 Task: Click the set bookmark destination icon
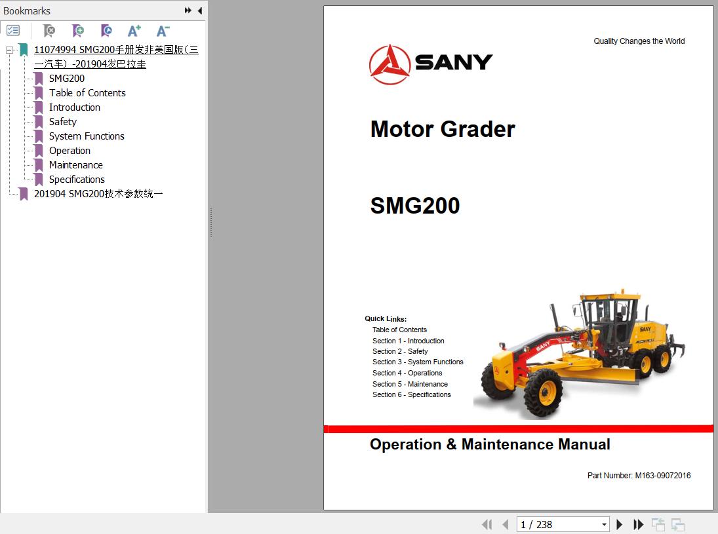pyautogui.click(x=106, y=31)
